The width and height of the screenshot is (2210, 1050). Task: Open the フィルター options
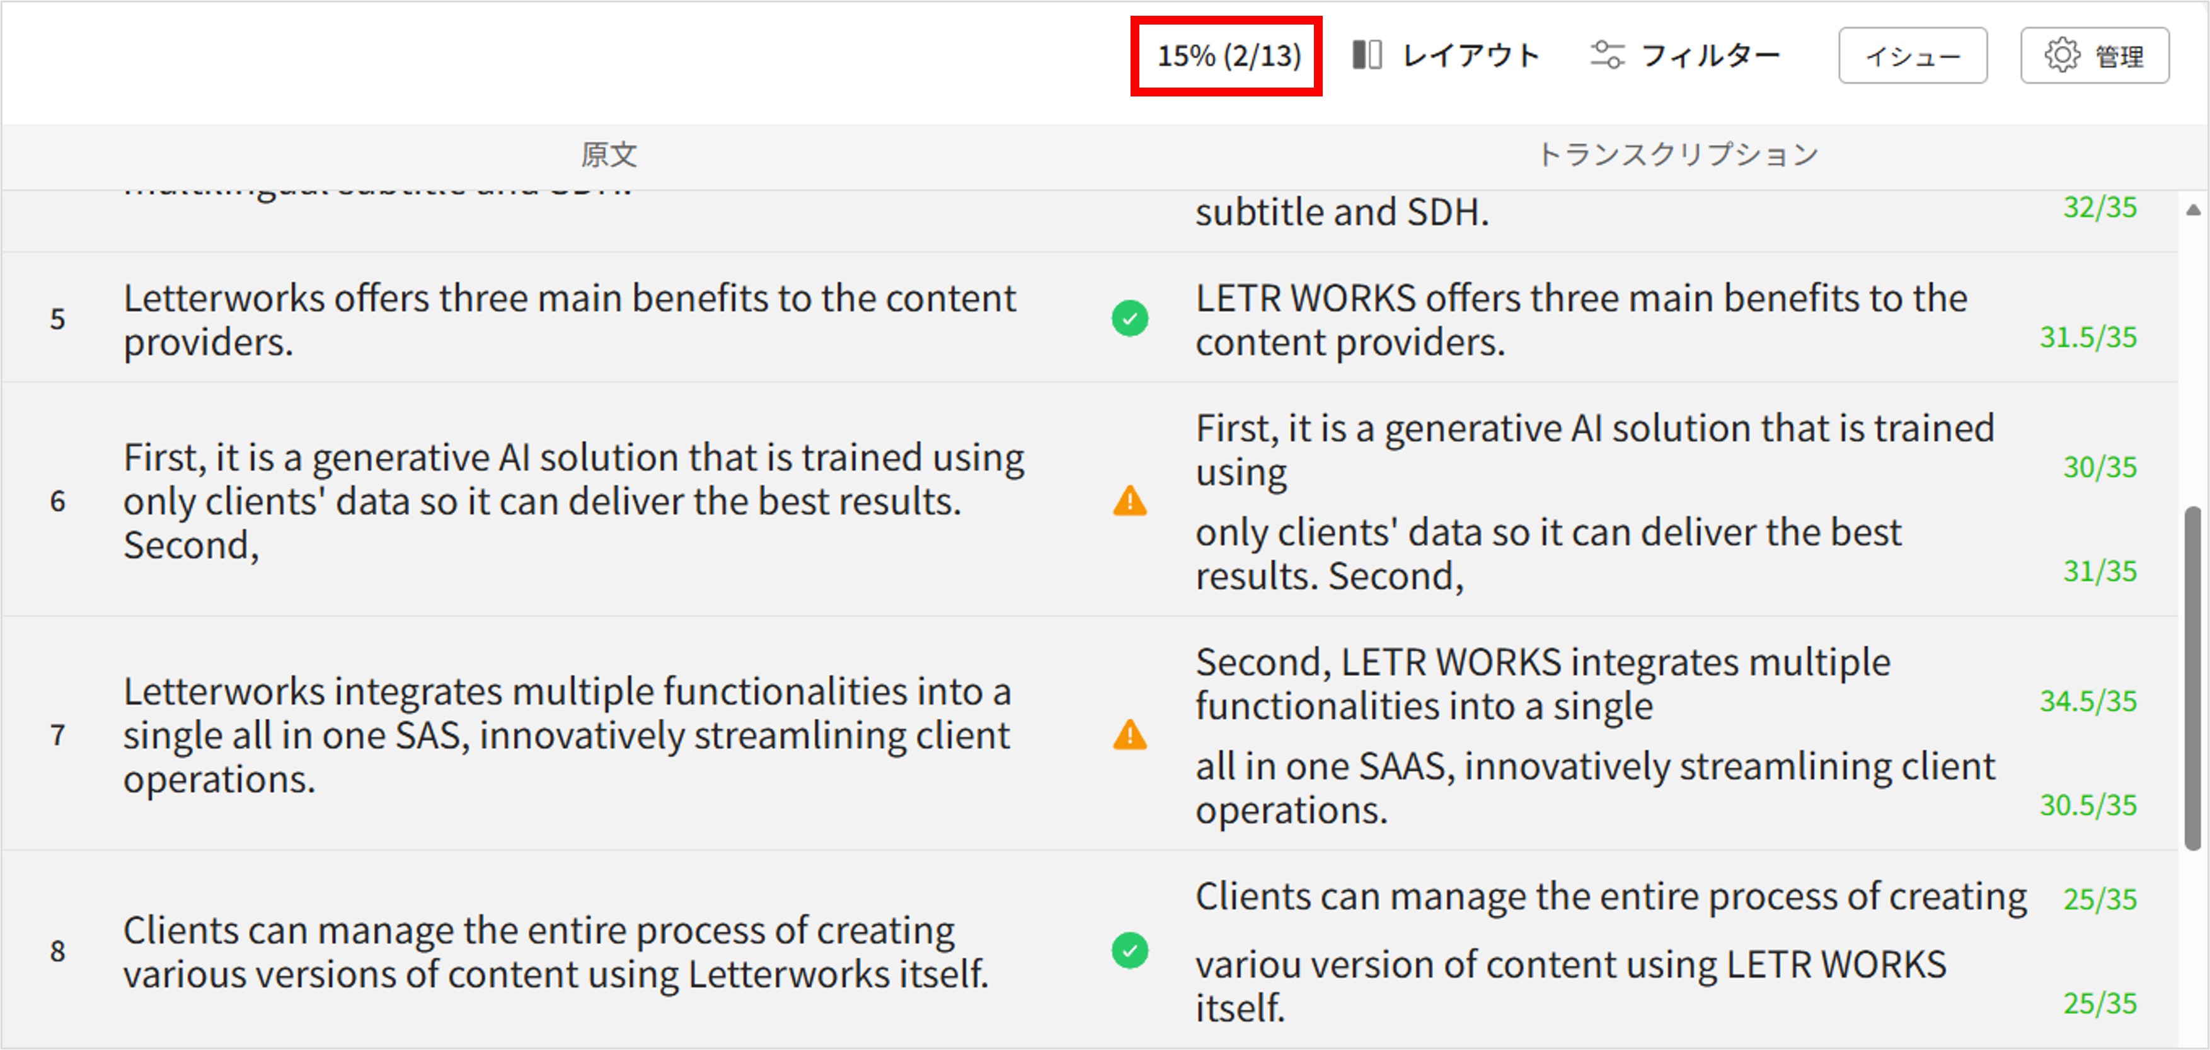coord(1710,55)
